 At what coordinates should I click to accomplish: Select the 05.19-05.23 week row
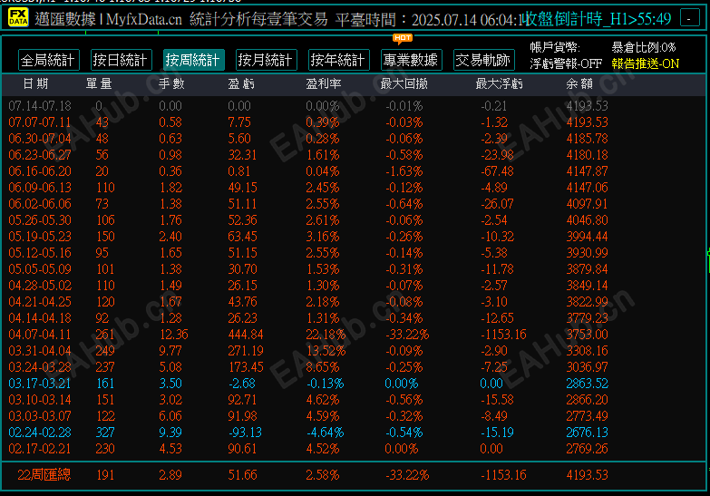click(308, 237)
